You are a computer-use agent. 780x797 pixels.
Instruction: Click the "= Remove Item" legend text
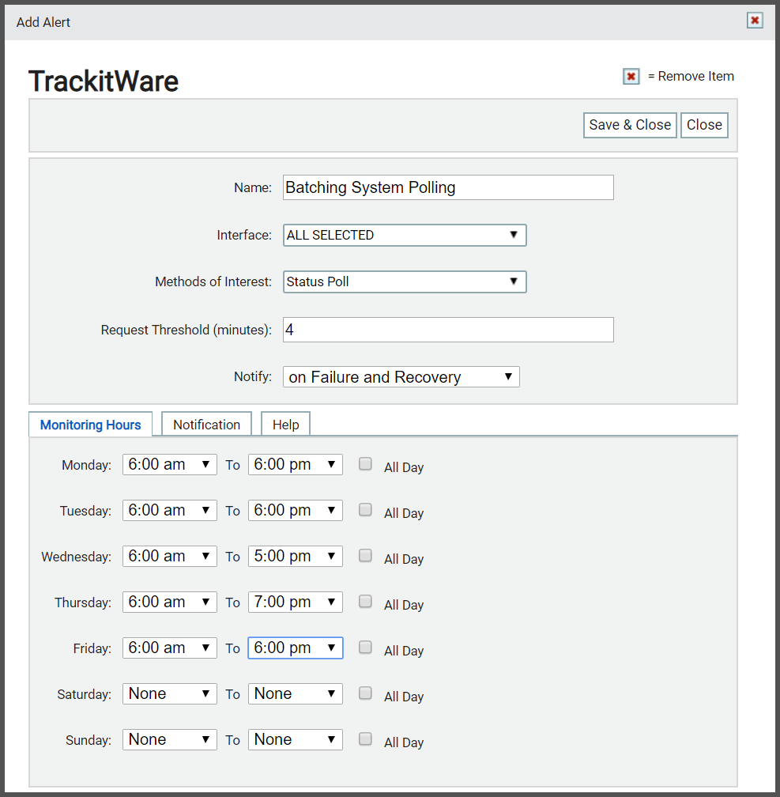[691, 76]
